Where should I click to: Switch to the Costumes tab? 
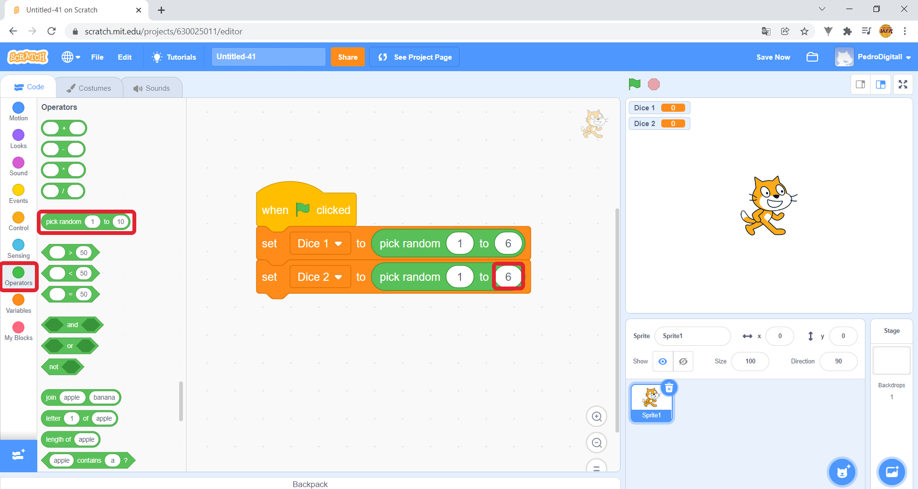pos(89,88)
